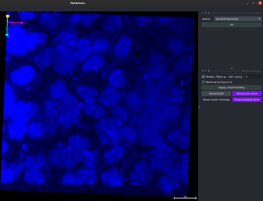Image resolution: width=263 pixels, height=201 pixels.
Task: Minimize the Fish&Feats window
Action: (x=246, y=3)
